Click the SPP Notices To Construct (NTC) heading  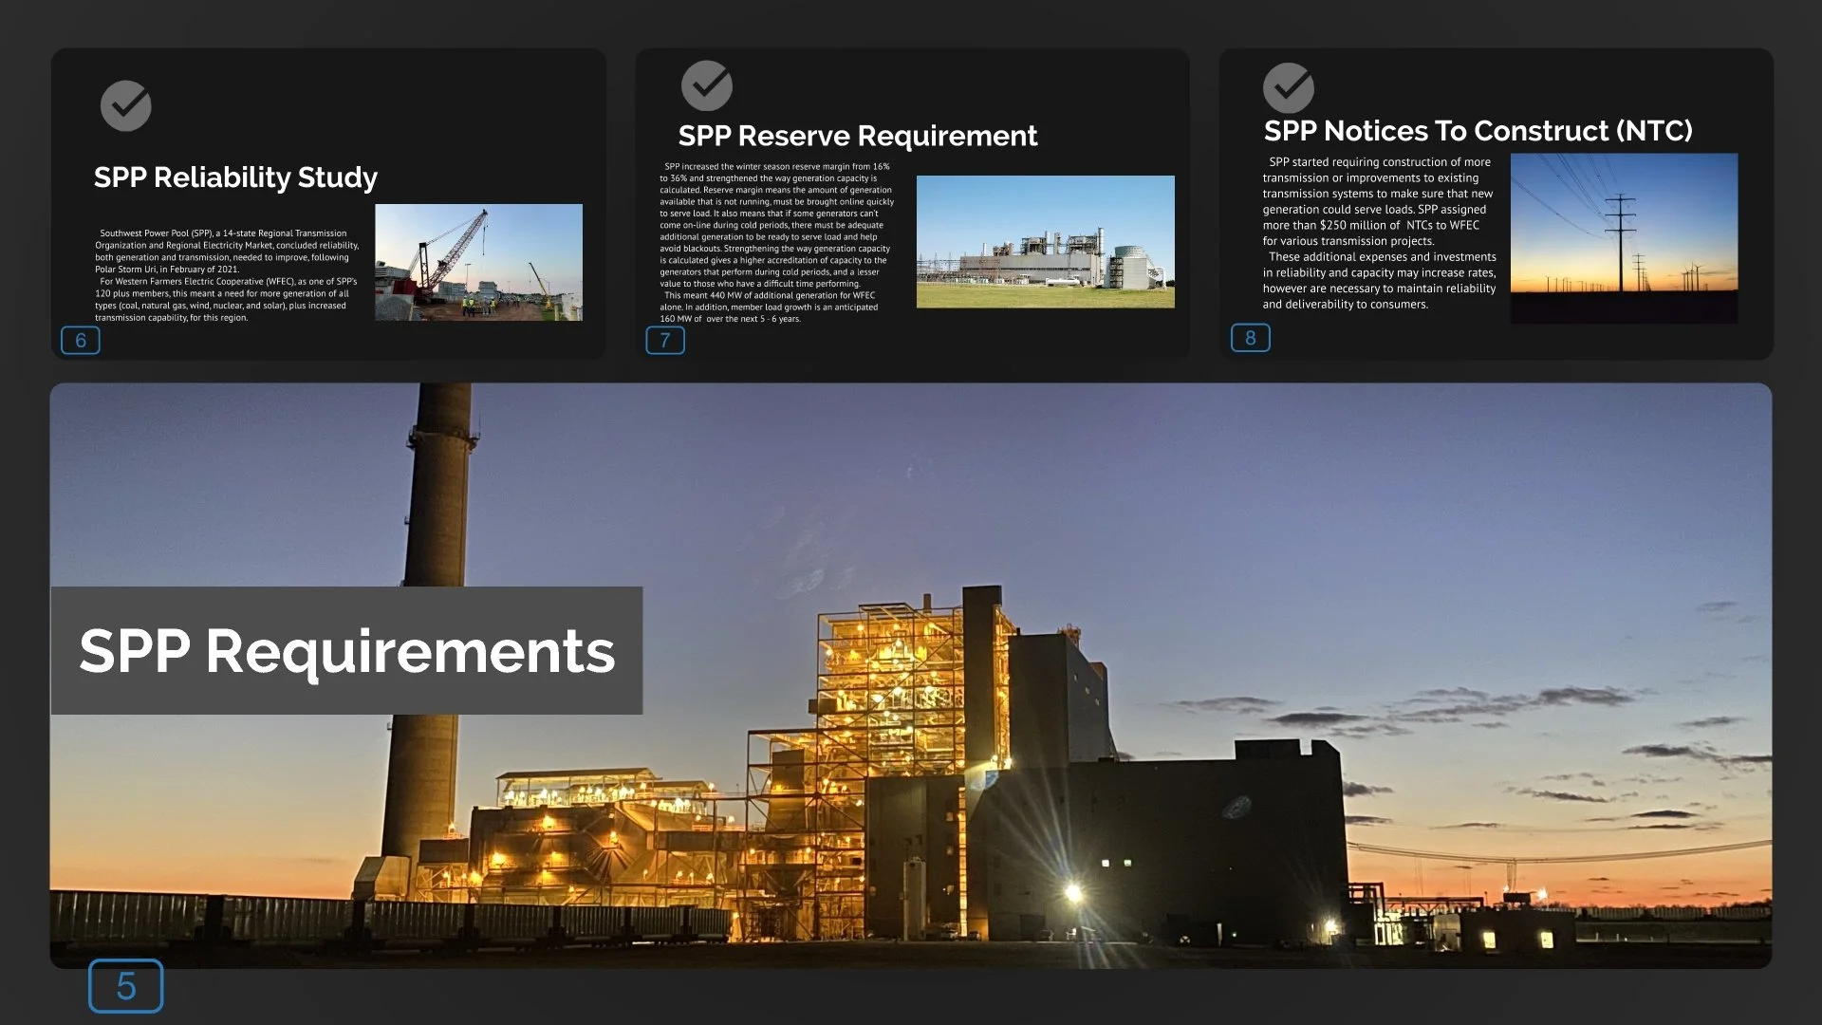[1478, 131]
